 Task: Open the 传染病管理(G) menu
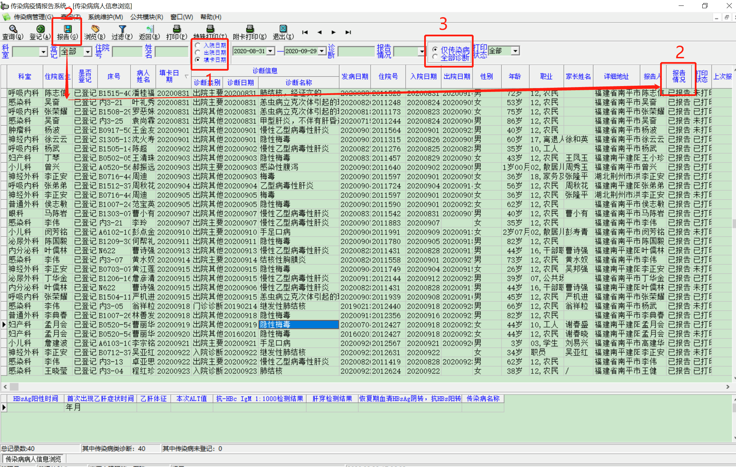[x=33, y=17]
